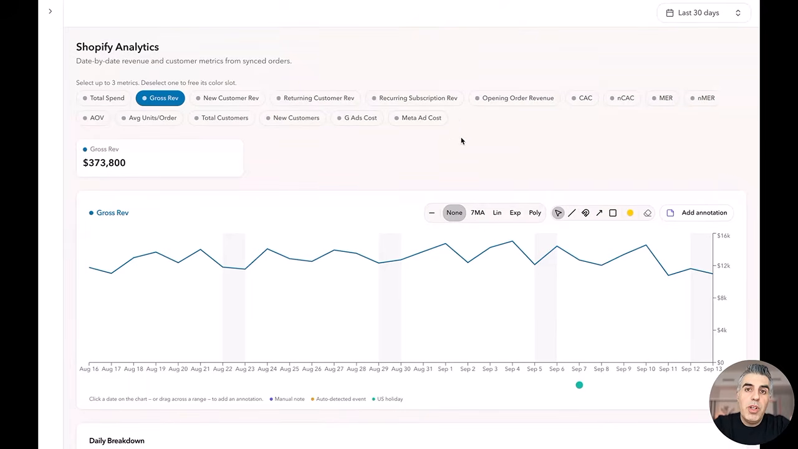Enable the New Customer Rev metric
The height and width of the screenshot is (449, 798).
click(228, 98)
